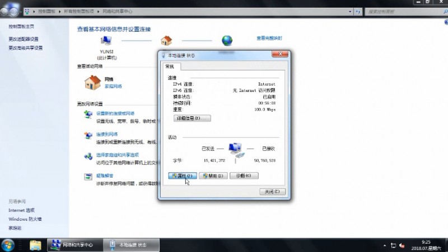The height and width of the screenshot is (252, 448).
Task: Click the Internet globe icon
Action: (227, 40)
